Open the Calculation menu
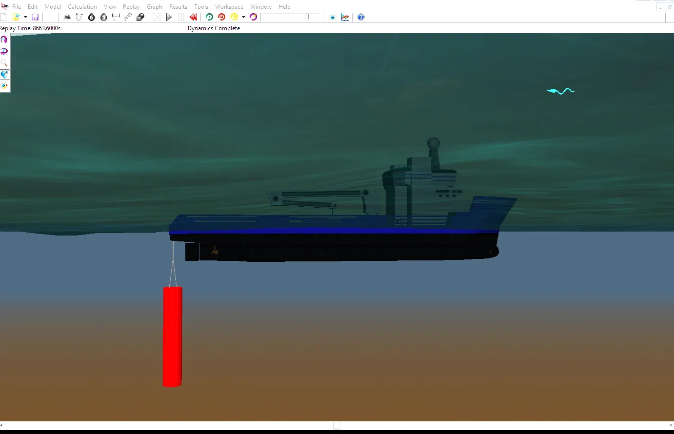The image size is (674, 434). point(82,7)
